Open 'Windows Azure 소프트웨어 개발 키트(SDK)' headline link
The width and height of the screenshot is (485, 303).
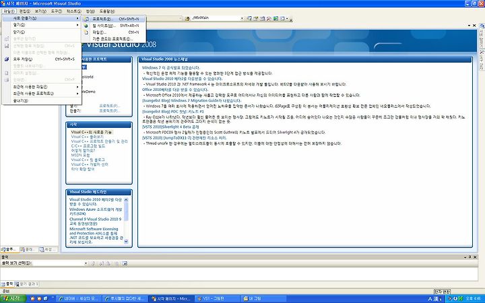(x=96, y=211)
